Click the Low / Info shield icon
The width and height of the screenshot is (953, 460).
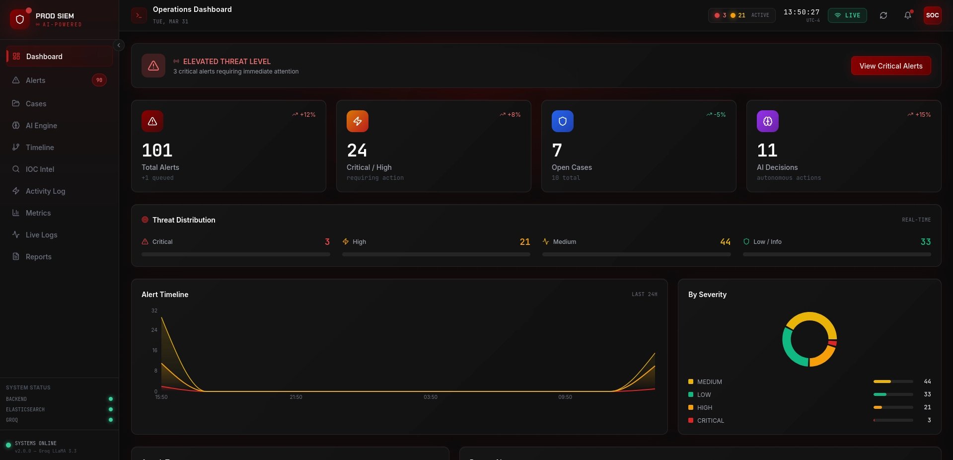(746, 241)
